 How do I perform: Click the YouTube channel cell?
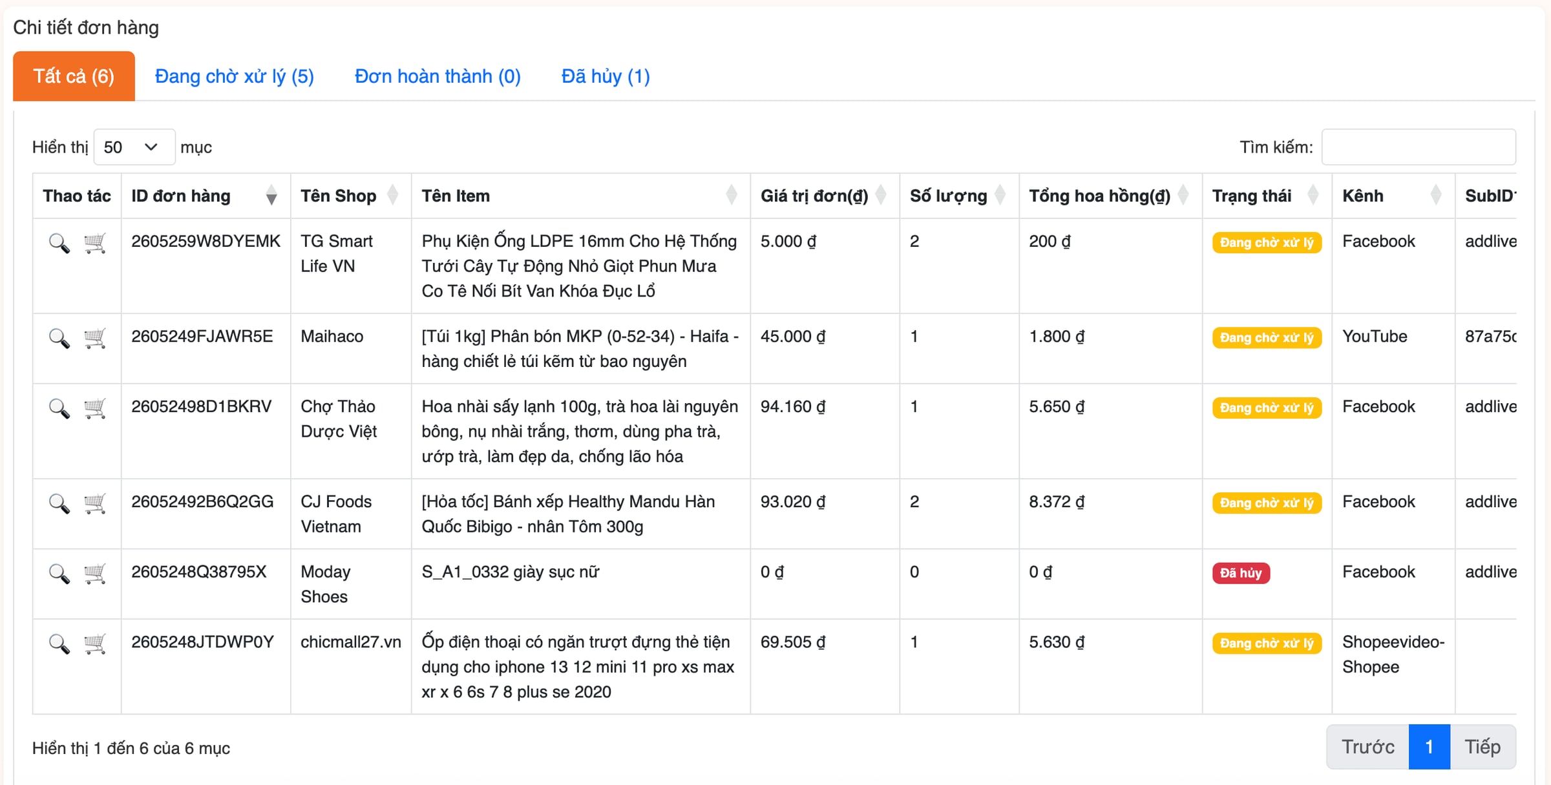[x=1375, y=336]
